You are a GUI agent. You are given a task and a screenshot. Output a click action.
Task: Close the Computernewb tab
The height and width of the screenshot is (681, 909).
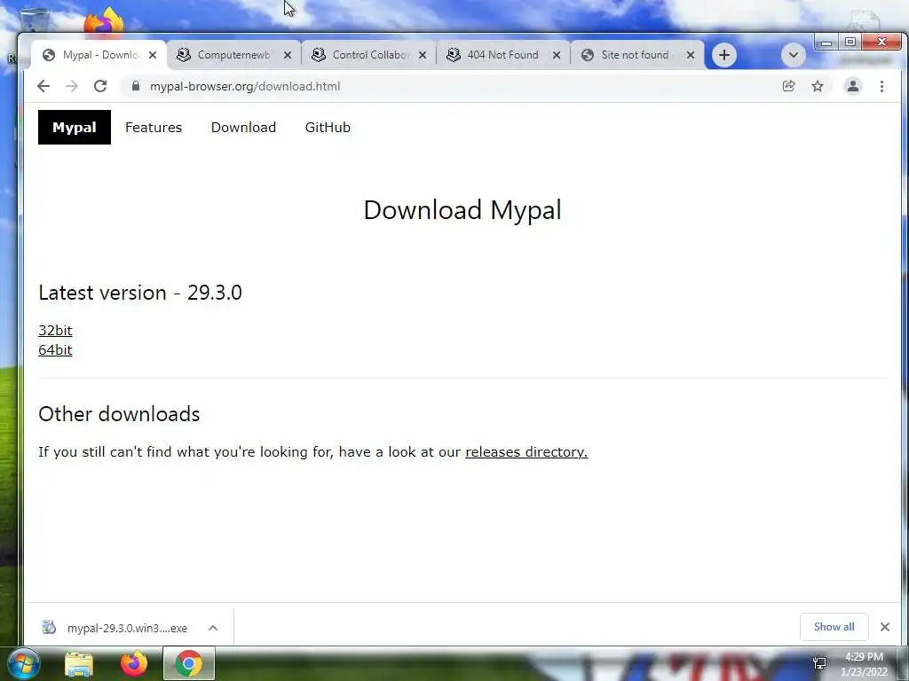coord(288,55)
